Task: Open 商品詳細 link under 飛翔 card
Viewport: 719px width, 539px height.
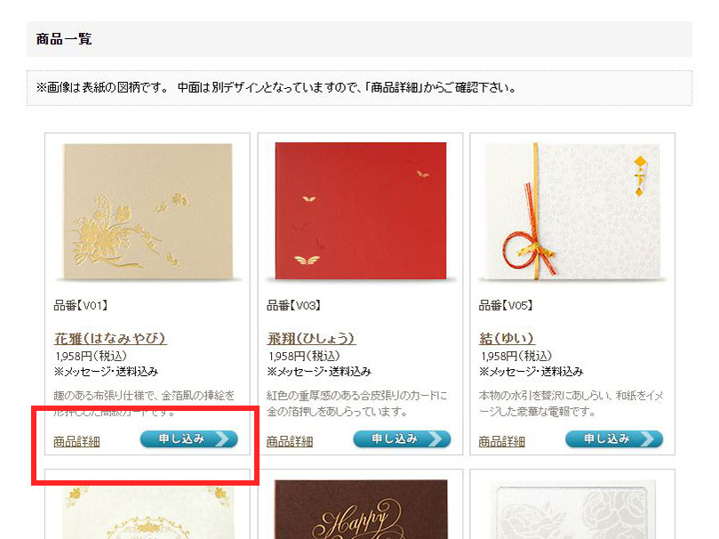Action: click(290, 441)
